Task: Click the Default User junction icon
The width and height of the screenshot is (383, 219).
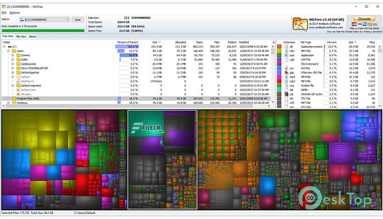Action: [18, 90]
